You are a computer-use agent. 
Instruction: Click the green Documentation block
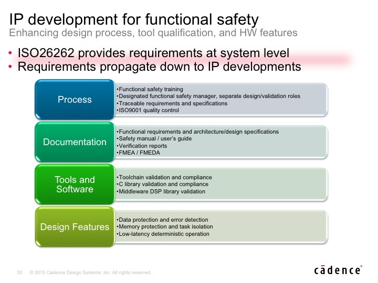pos(75,141)
